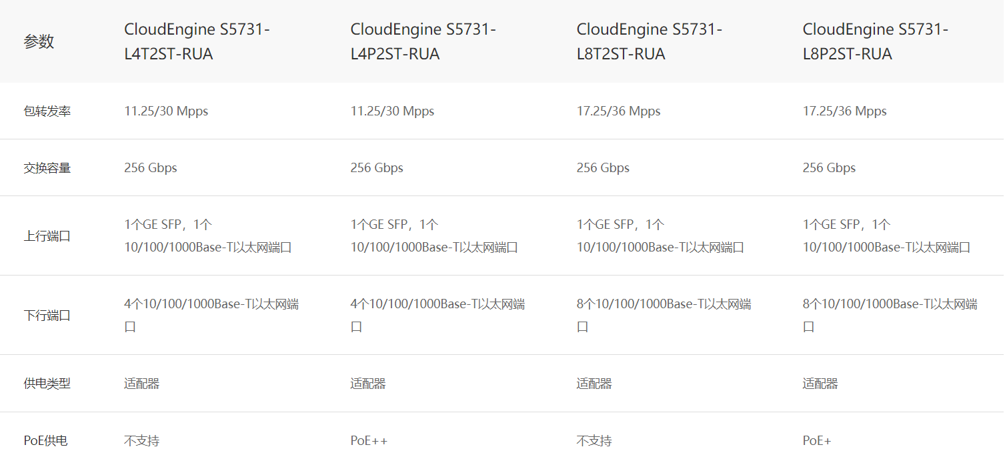This screenshot has height=467, width=1005.
Task: Select the 上行端口 row label
Action: coord(47,236)
